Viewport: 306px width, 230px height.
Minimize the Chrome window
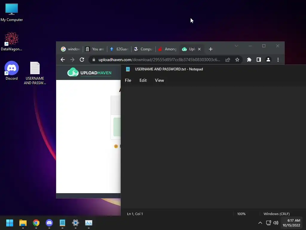[250, 46]
